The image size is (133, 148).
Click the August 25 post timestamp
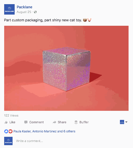tap(24, 12)
